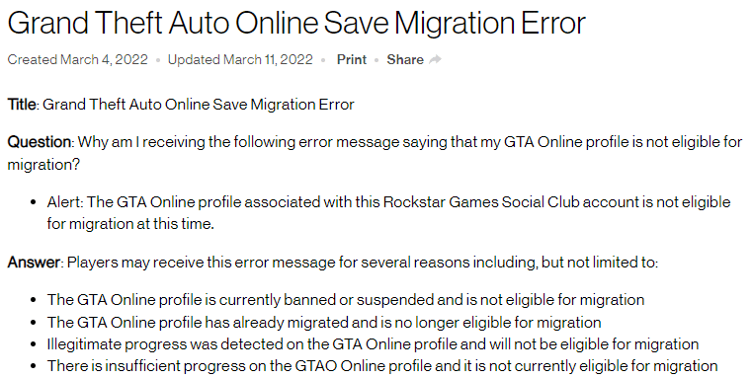Select the Share text link

click(405, 59)
